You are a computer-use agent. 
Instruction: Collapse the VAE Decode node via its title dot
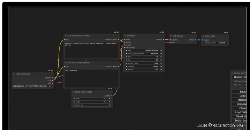[171, 36]
